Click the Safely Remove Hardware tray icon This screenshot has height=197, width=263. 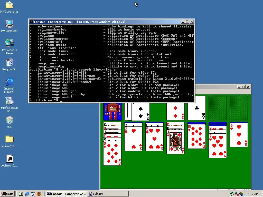[232, 194]
